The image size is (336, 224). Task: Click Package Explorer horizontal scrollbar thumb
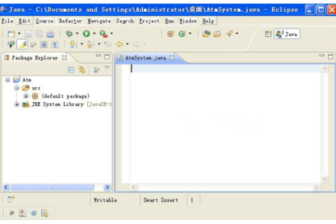click(x=53, y=187)
